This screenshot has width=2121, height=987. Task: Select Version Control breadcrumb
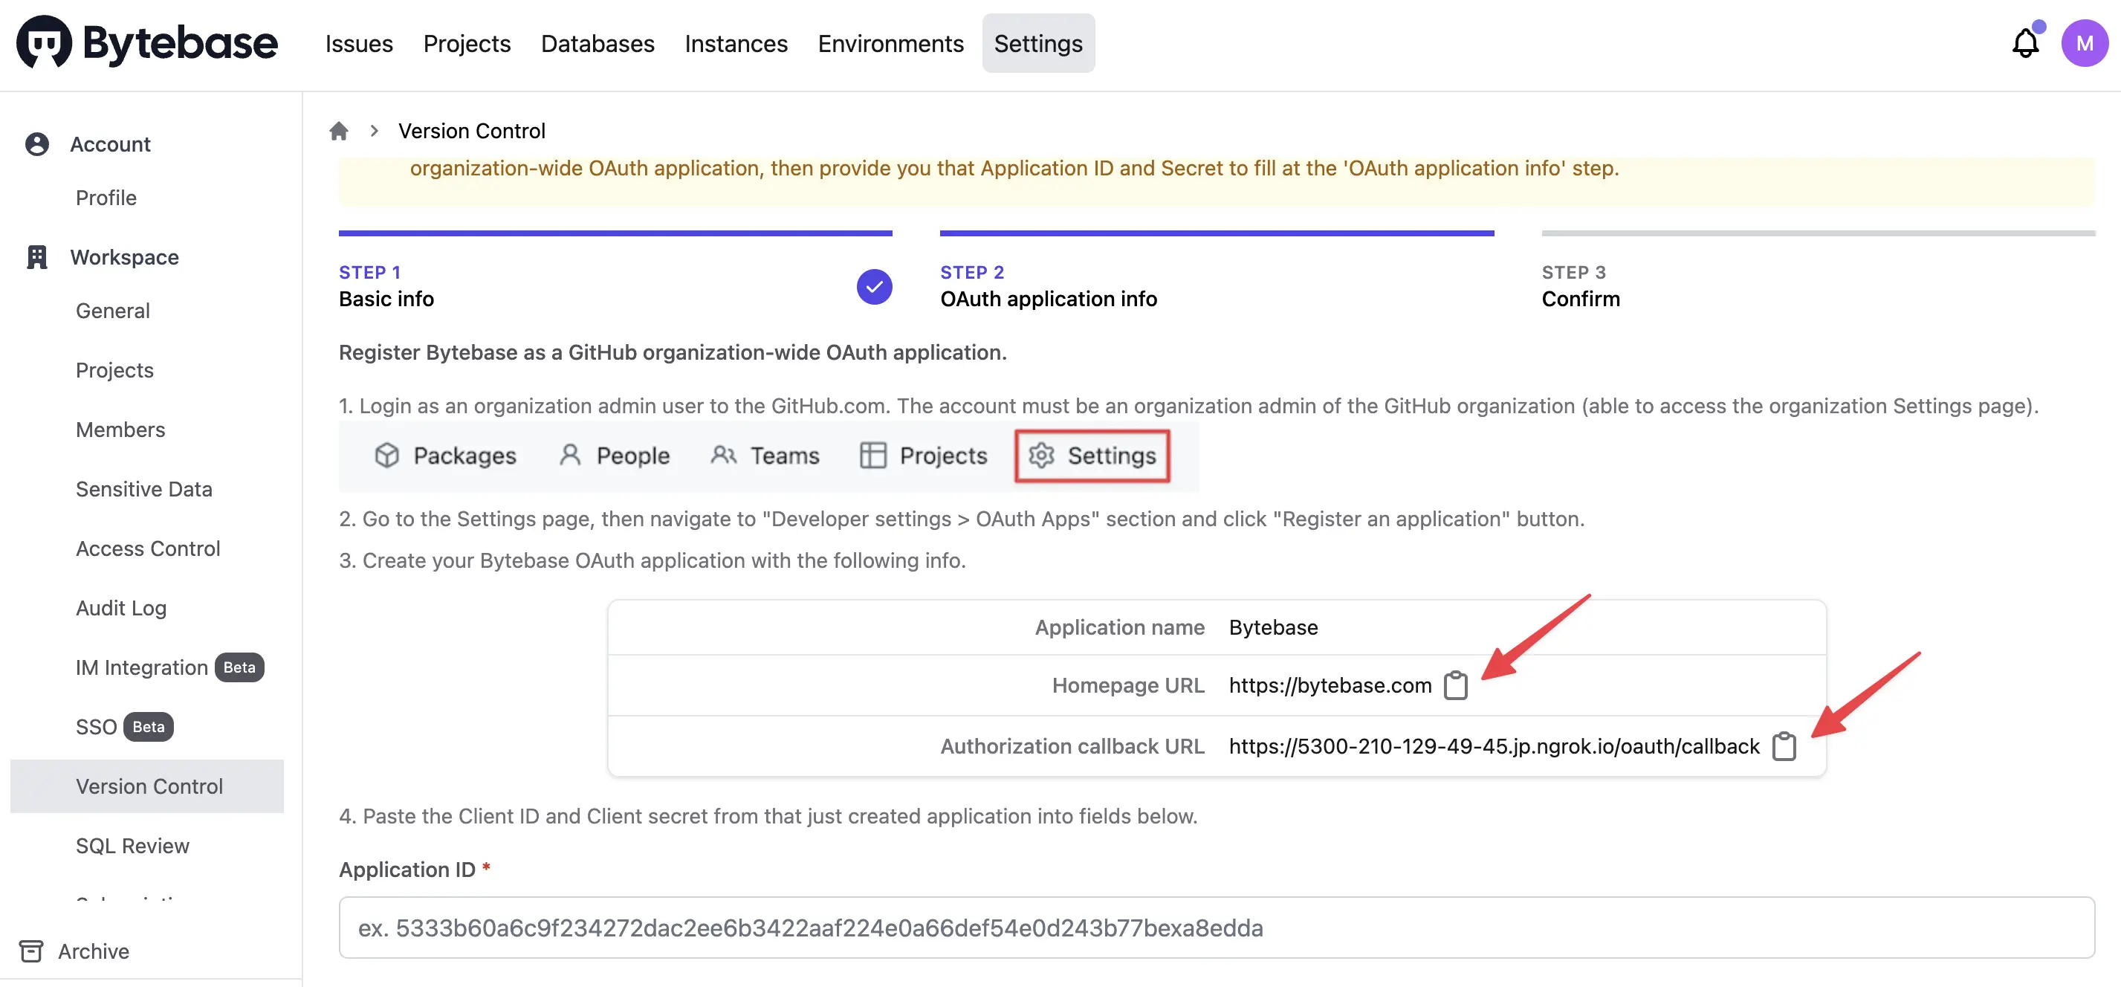coord(472,131)
